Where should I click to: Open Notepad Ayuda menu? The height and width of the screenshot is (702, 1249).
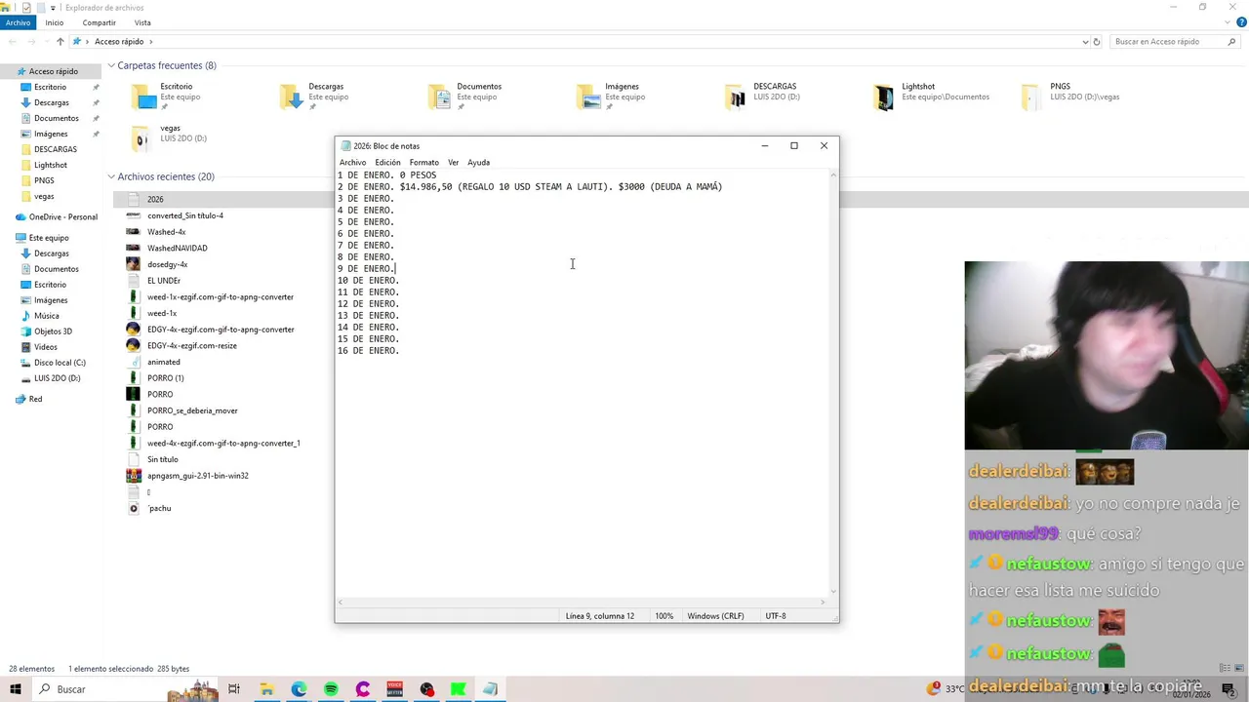[478, 163]
